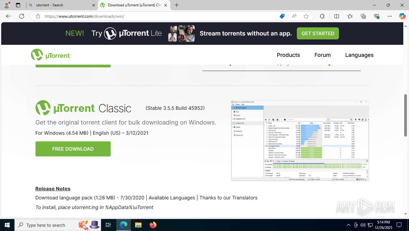
Task: Open the Extensions puzzle icon
Action: pos(322,16)
